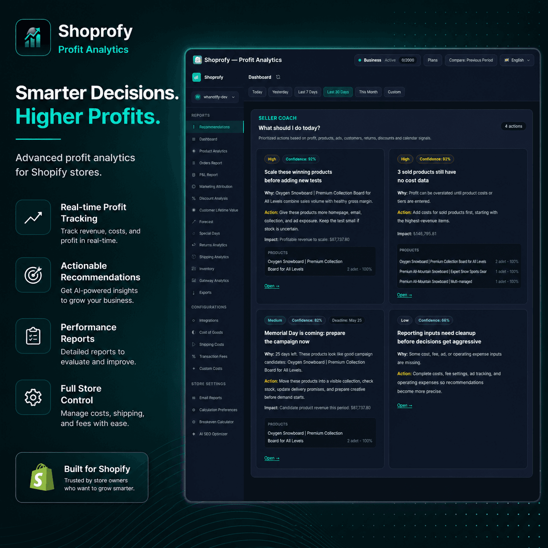The width and height of the screenshot is (548, 548).
Task: Click the Shoprofy logo in the app header
Action: click(198, 60)
